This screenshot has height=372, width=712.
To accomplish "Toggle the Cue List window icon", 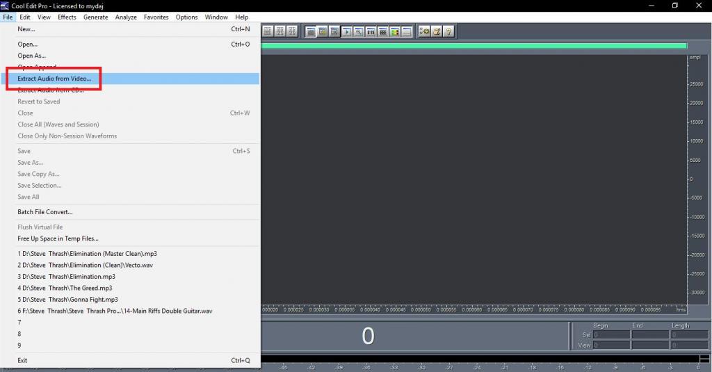I will click(x=323, y=31).
